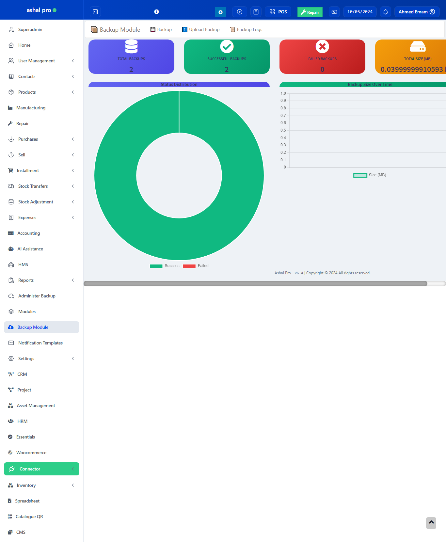Toggle the Failed legend in donut chart
The height and width of the screenshot is (542, 446).
pos(196,266)
